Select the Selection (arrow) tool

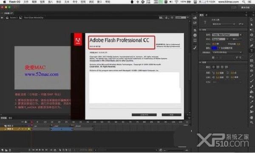(252, 20)
